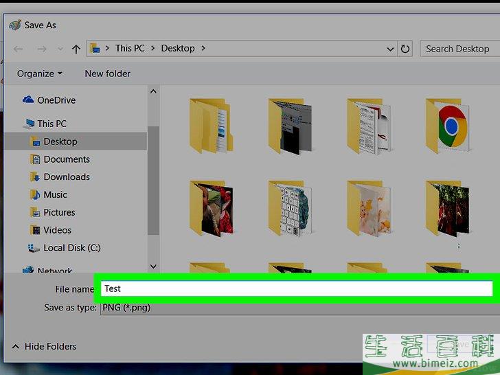Viewport: 500px width, 375px height.
Task: Click the Music folder icon
Action: pos(35,194)
